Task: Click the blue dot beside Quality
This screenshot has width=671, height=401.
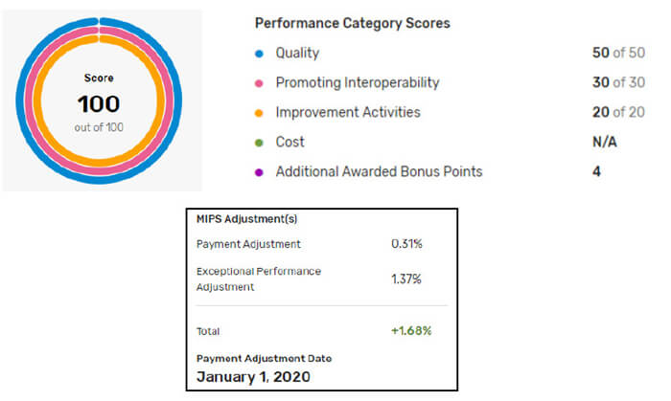Action: [260, 54]
